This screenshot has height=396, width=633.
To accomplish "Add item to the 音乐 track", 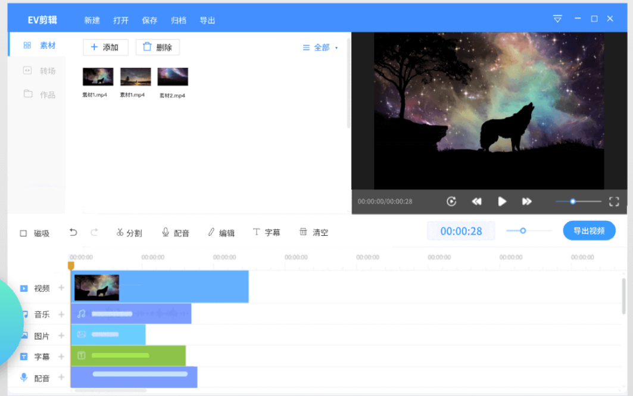I will [61, 314].
